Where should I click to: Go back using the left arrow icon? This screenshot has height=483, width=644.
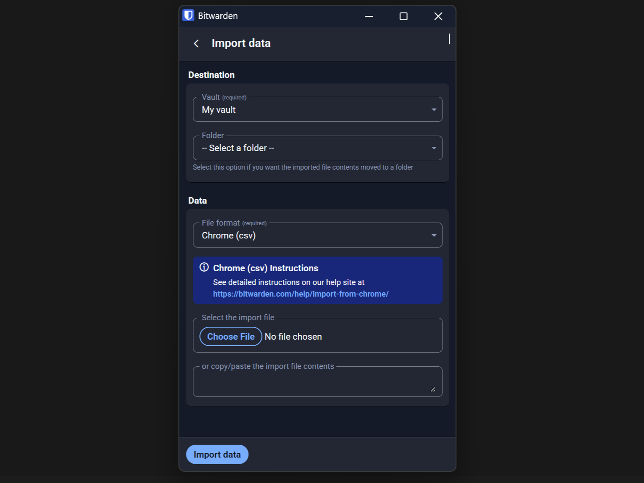tap(196, 43)
